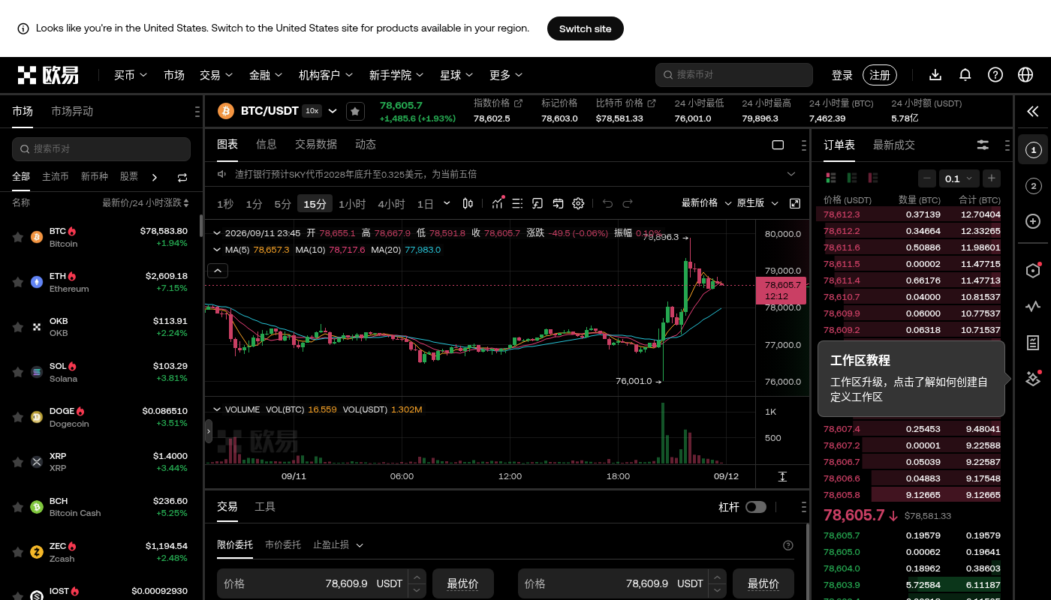Image resolution: width=1051 pixels, height=600 pixels.
Task: Click the chart undo arrow
Action: click(608, 203)
